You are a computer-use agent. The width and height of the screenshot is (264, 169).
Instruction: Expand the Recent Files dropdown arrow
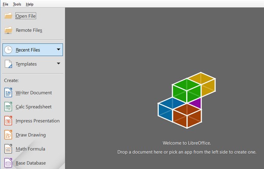[x=59, y=50]
